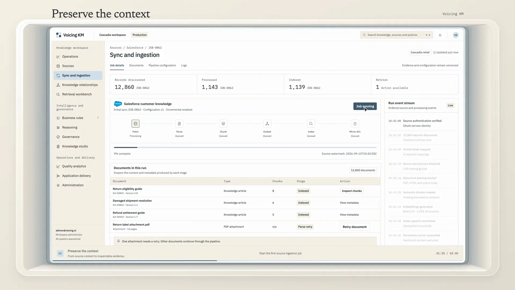Open Knowledge relationships in sidebar
515x290 pixels.
[x=78, y=85]
